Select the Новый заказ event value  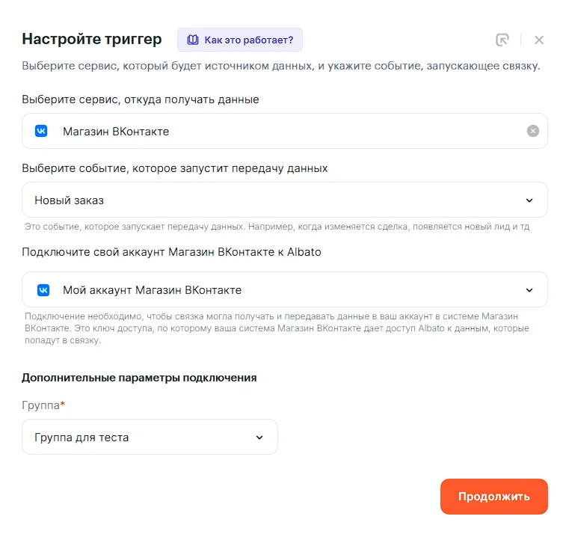point(70,200)
